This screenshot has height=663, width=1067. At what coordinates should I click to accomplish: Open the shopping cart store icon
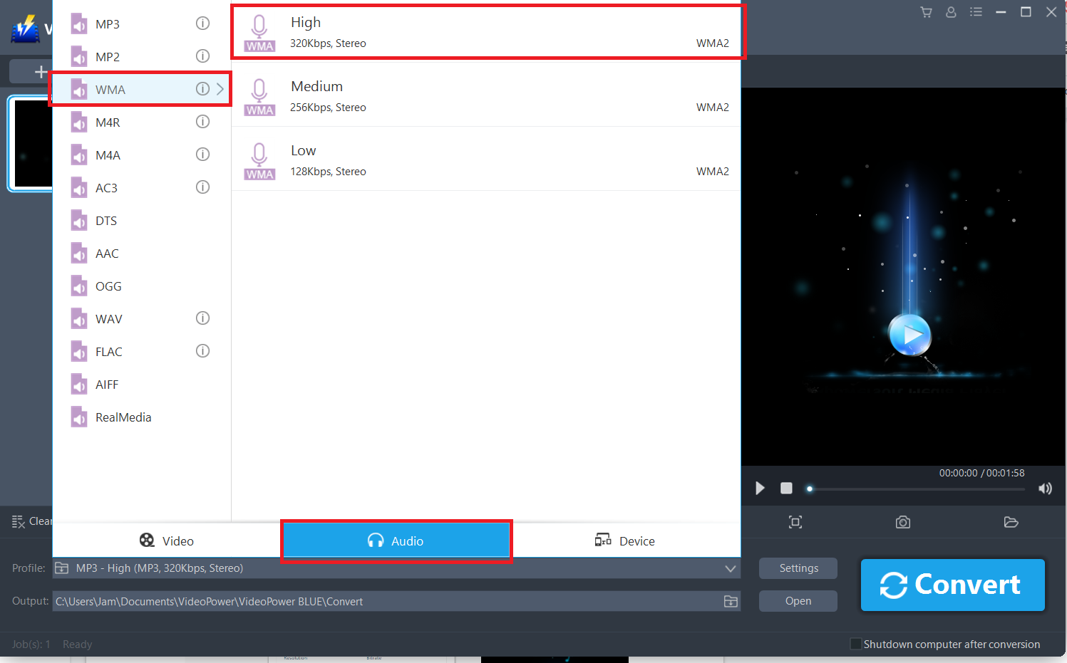[x=926, y=12]
